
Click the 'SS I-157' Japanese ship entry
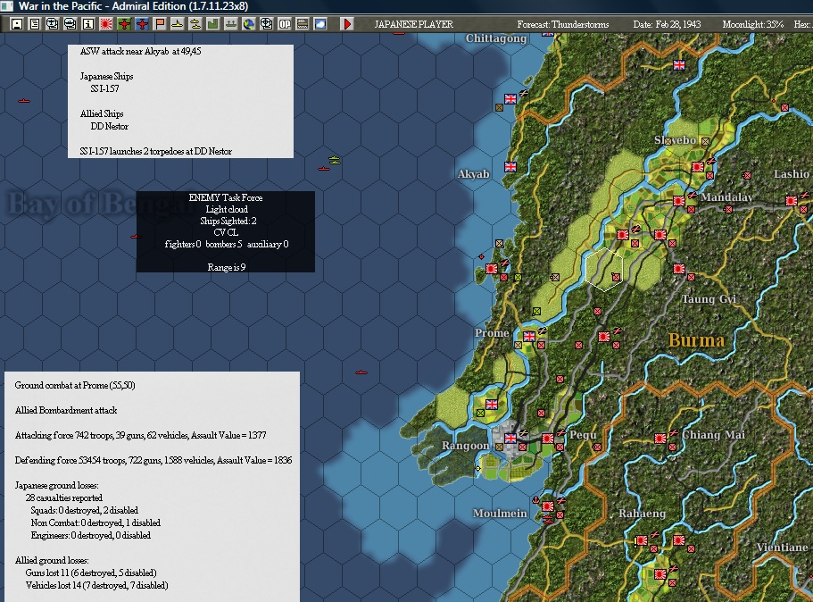pos(104,88)
